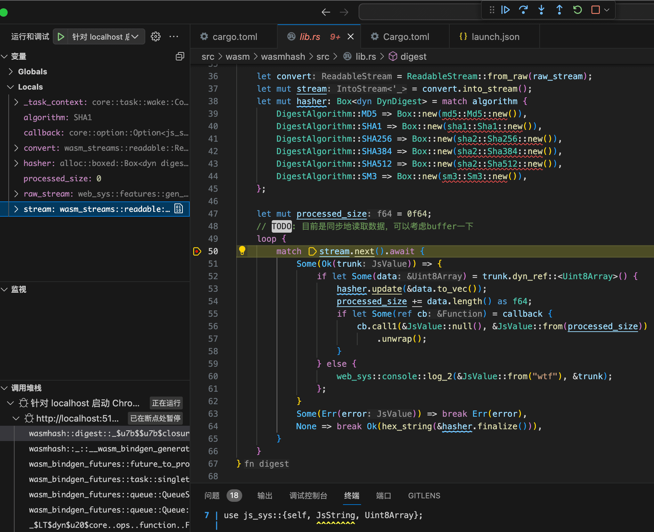Collapse http://localhost thread entry
Screen dimensions: 654x532
16,418
